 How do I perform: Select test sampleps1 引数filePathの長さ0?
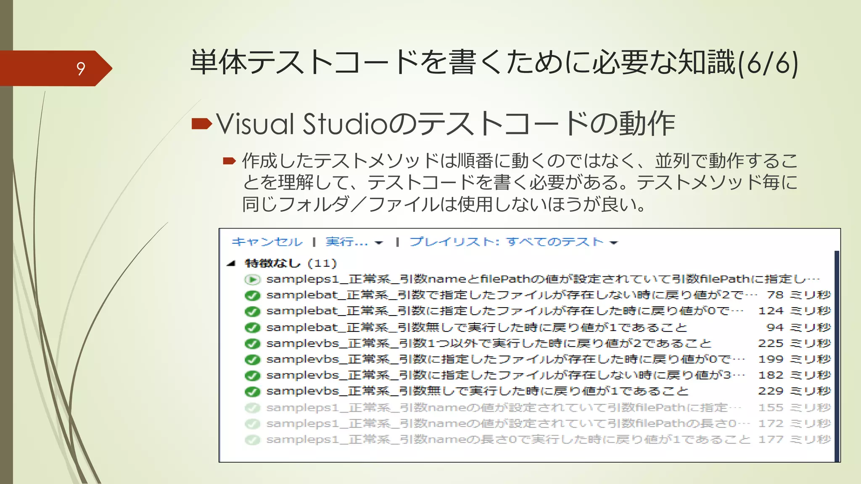click(508, 423)
